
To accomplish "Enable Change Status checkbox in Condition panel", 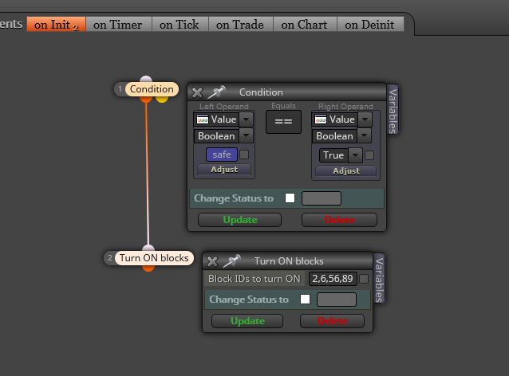I will [290, 198].
